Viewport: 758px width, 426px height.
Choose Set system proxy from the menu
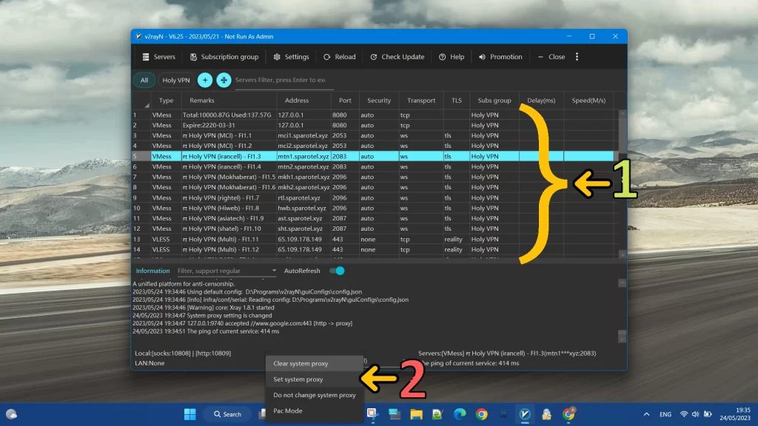click(298, 379)
